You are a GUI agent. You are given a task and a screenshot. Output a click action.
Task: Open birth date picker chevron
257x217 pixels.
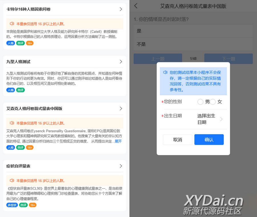[x=221, y=119]
